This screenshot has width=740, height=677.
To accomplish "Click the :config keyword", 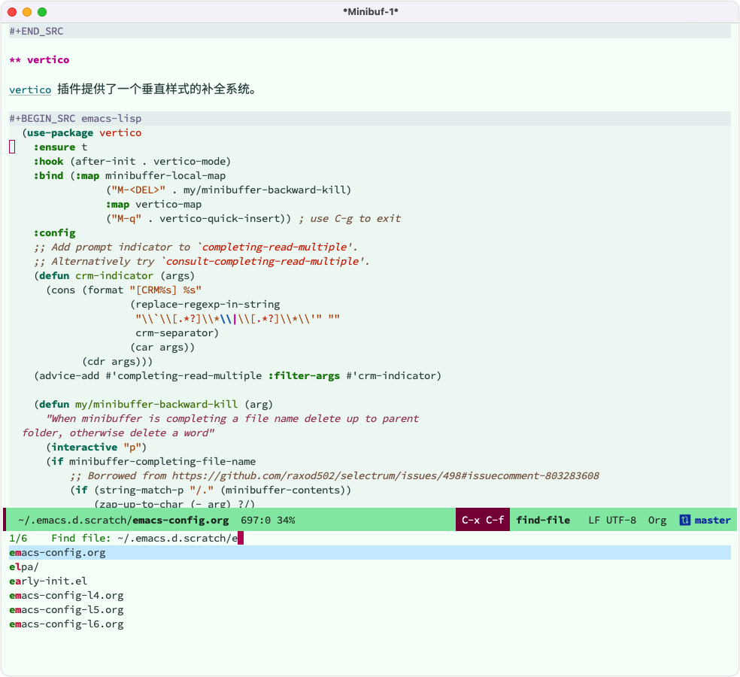I will pyautogui.click(x=54, y=233).
